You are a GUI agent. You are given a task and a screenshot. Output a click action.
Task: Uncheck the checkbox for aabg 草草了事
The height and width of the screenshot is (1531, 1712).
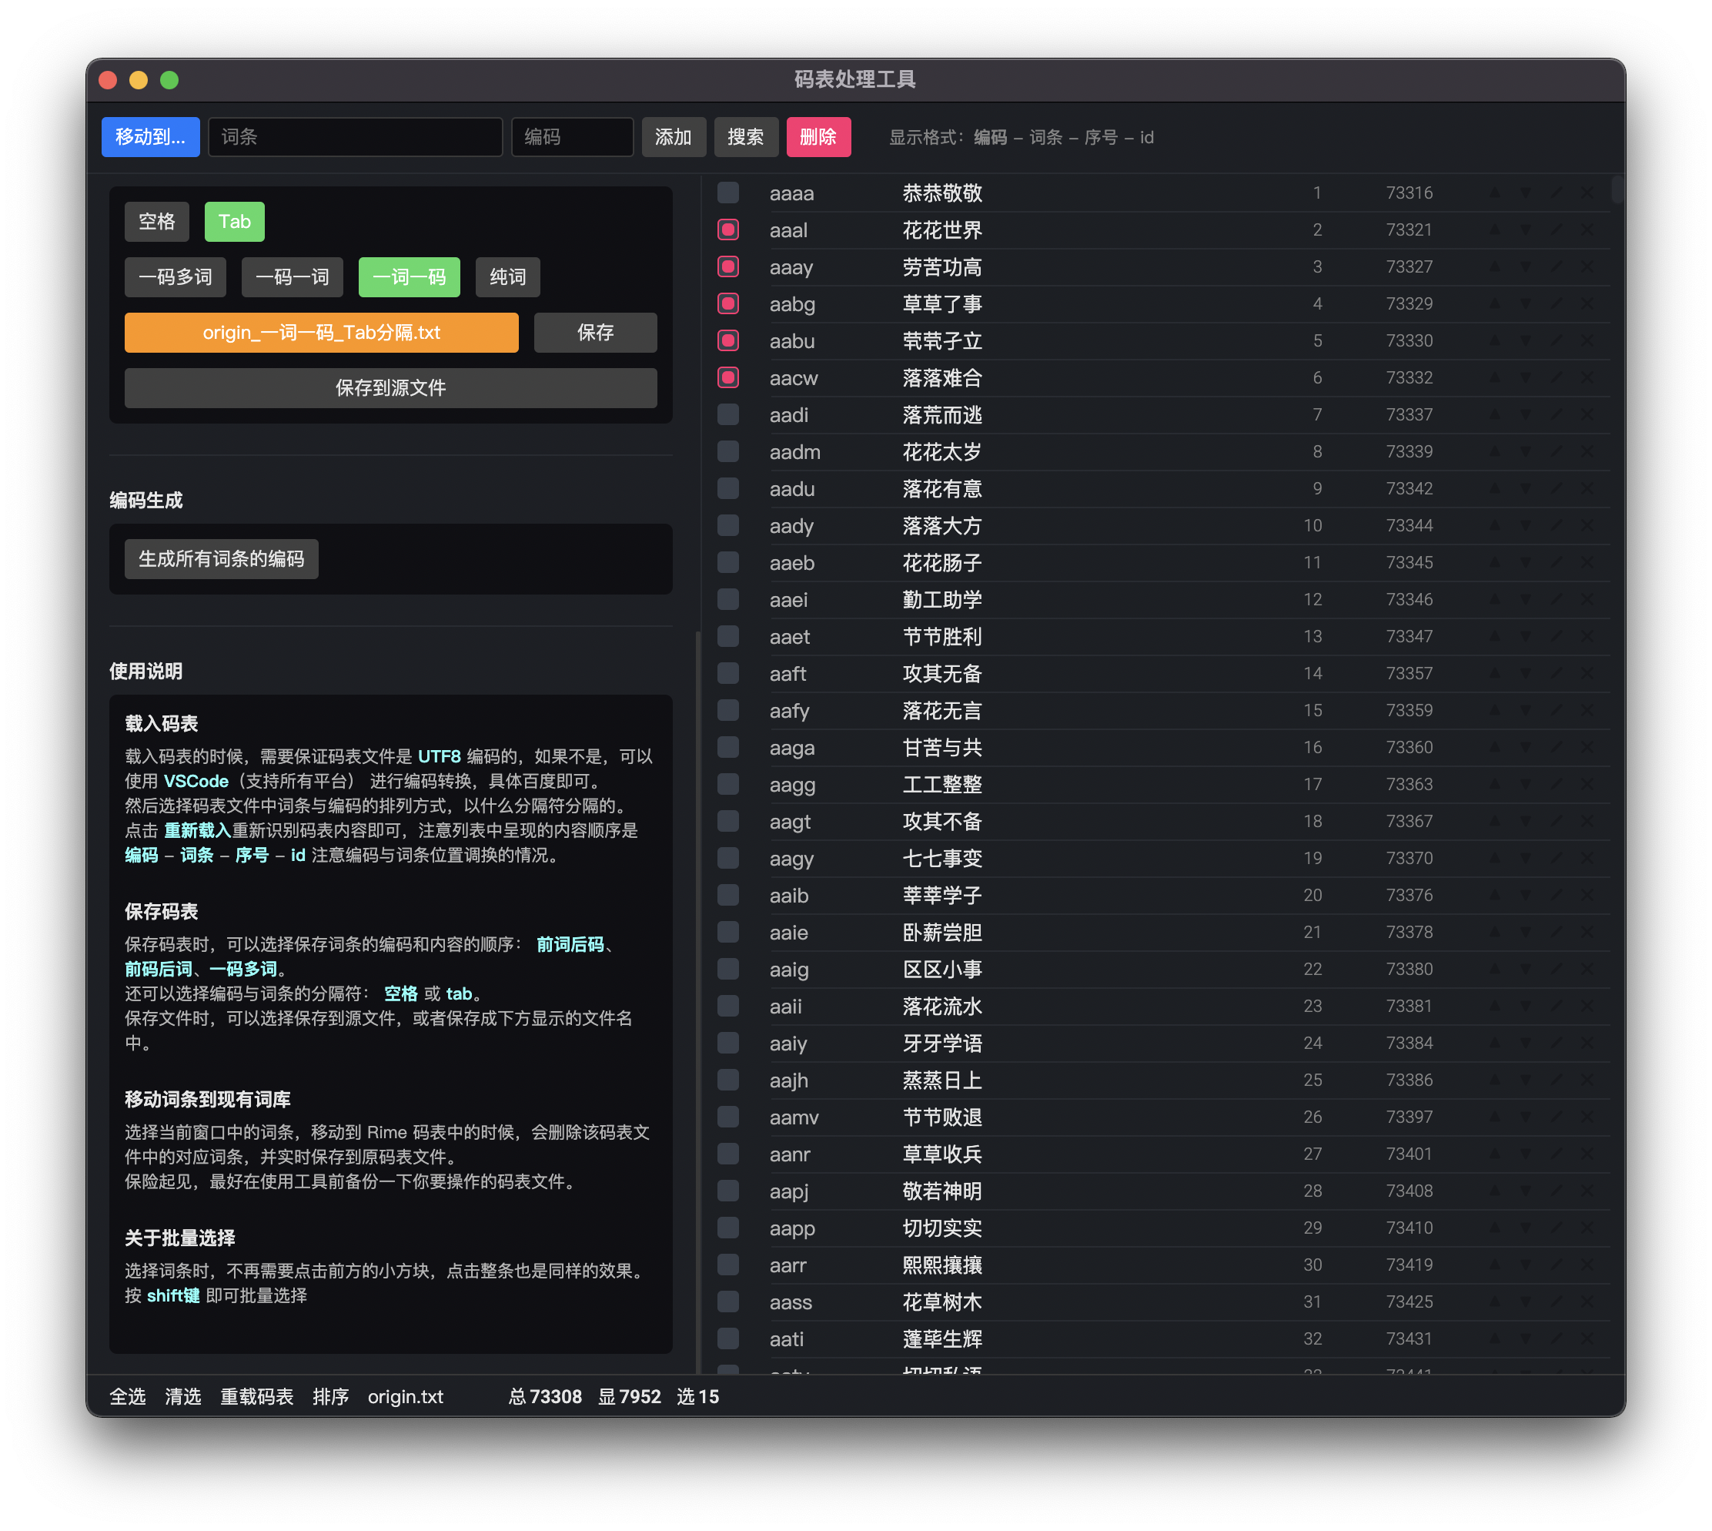[728, 303]
